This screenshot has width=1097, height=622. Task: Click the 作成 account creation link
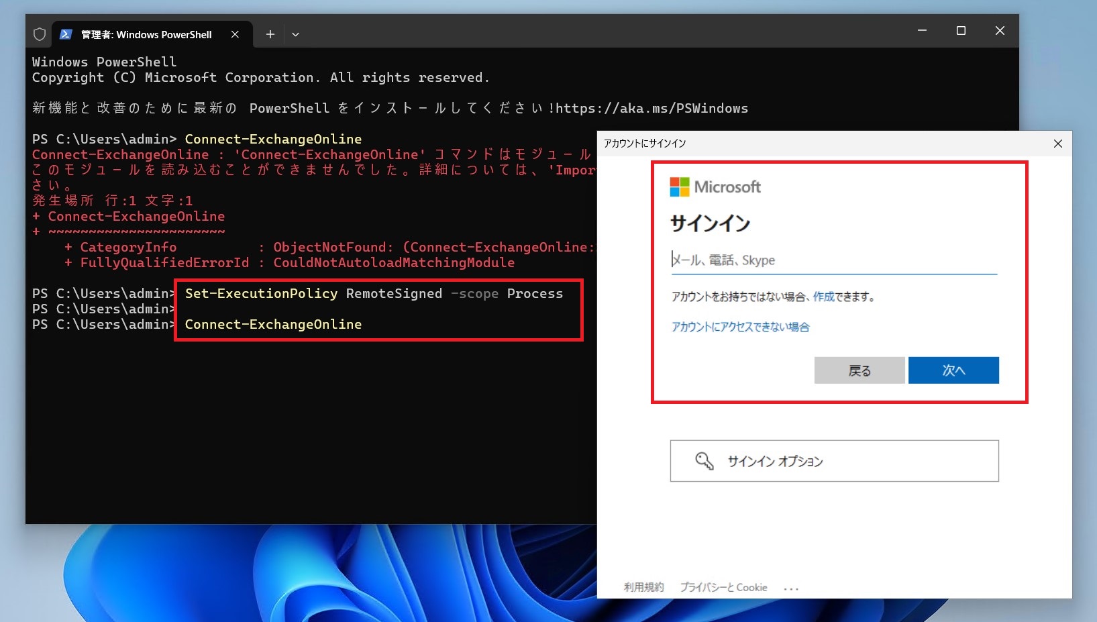(x=823, y=297)
